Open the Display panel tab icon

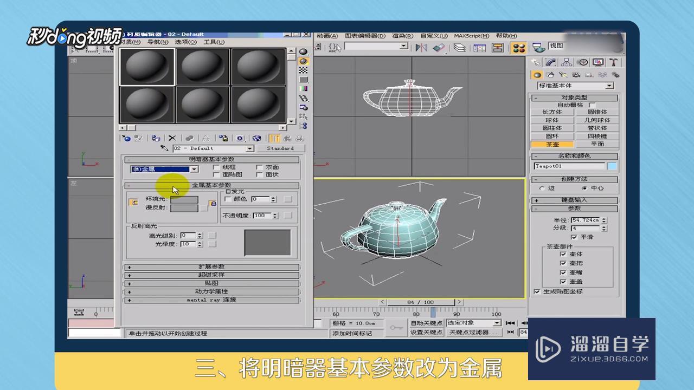[x=598, y=62]
